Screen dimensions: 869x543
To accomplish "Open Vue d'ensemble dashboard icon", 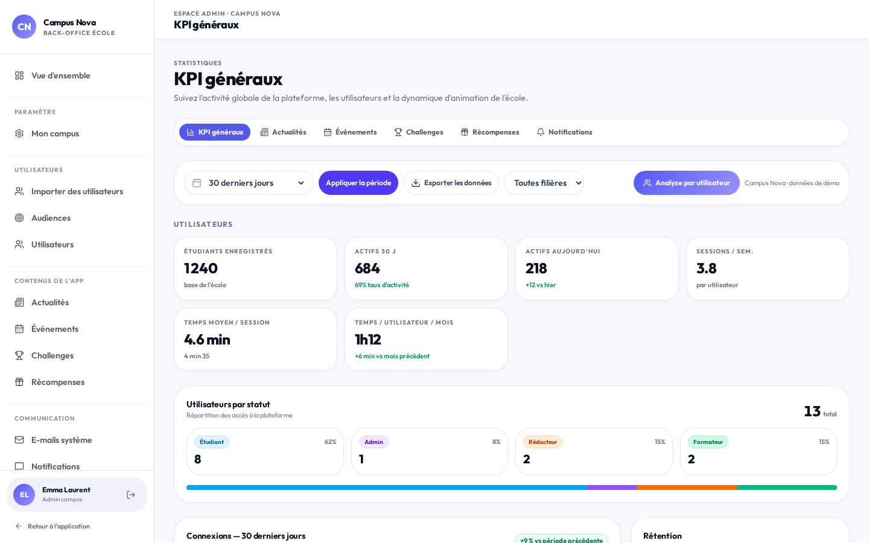I will (x=19, y=75).
